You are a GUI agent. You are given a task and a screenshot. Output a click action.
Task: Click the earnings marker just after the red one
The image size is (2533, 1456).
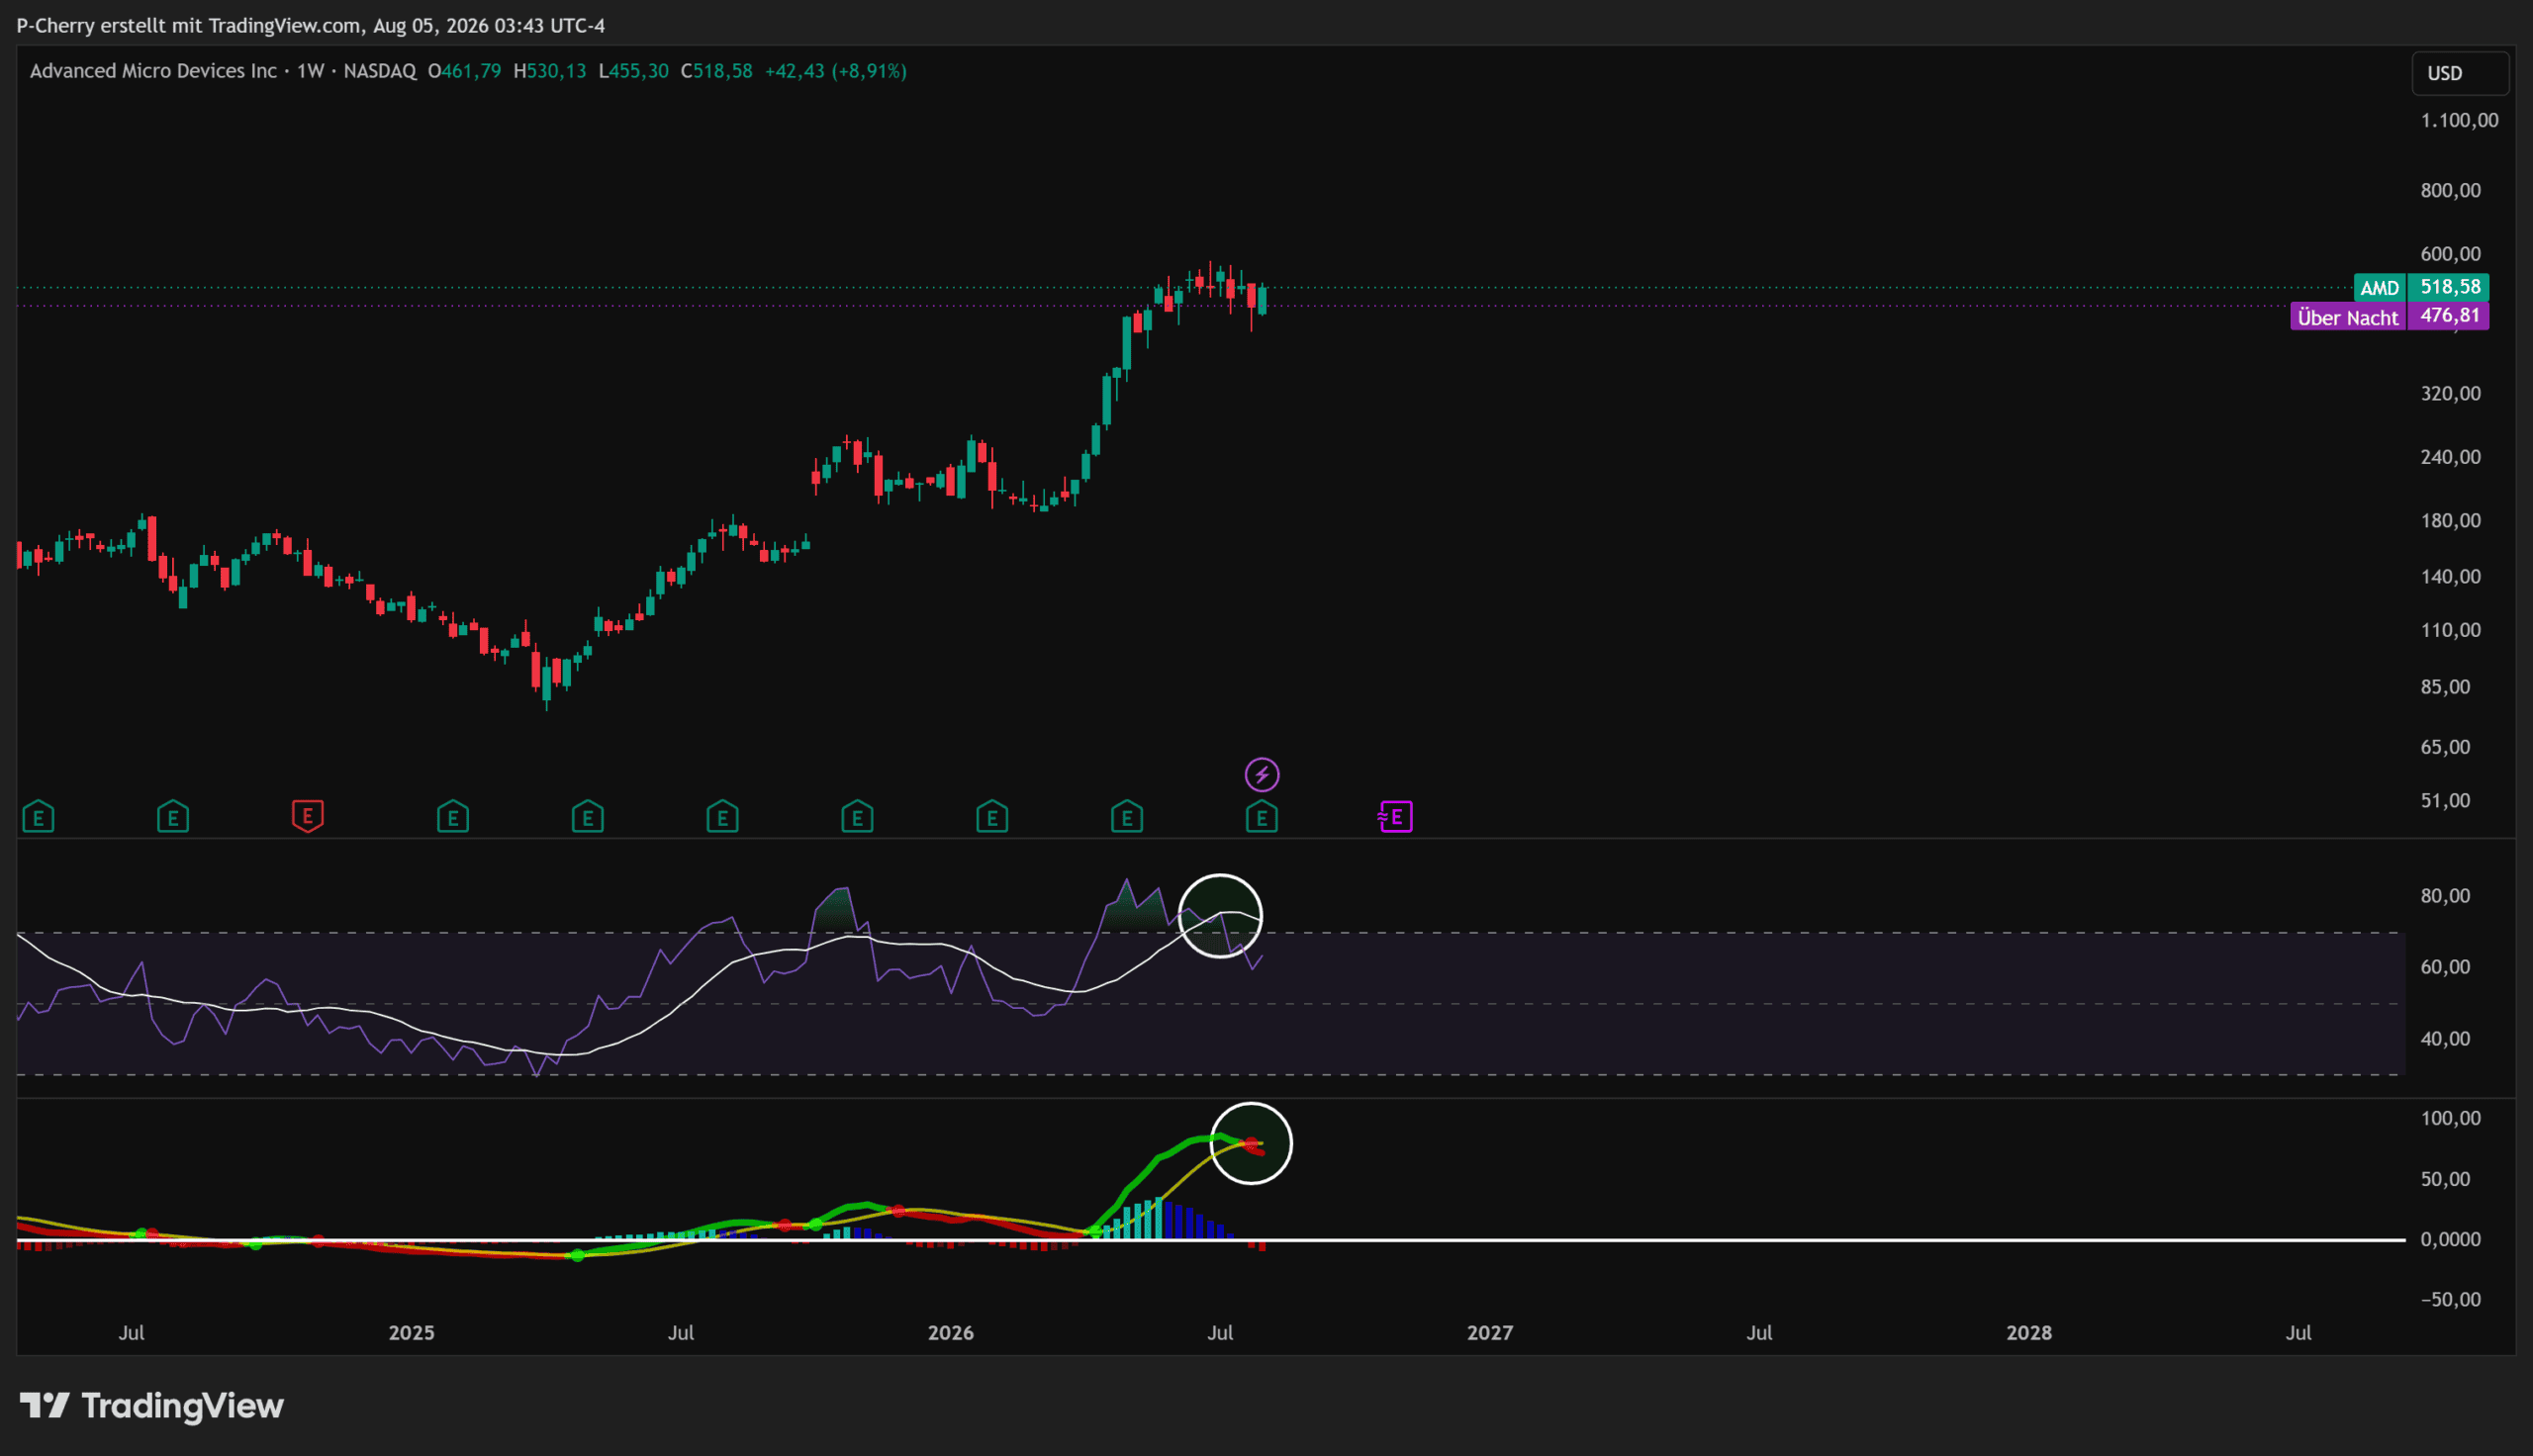pyautogui.click(x=453, y=817)
